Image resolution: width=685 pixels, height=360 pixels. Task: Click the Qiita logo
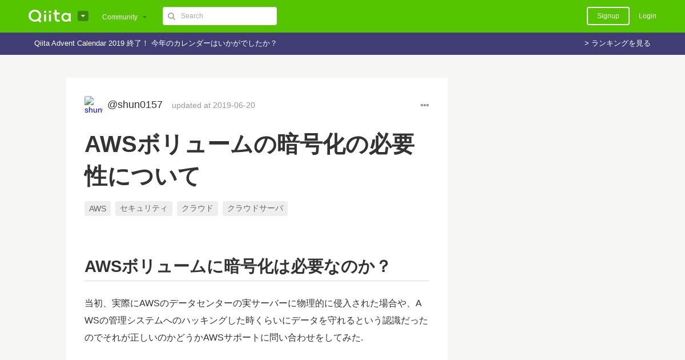pyautogui.click(x=50, y=16)
